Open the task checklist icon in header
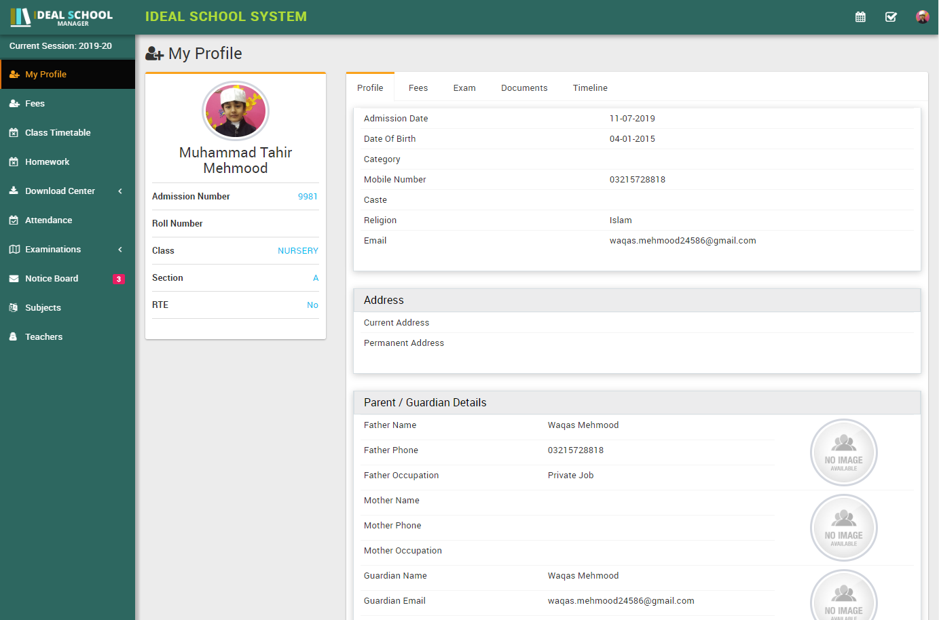The width and height of the screenshot is (939, 620). [891, 17]
